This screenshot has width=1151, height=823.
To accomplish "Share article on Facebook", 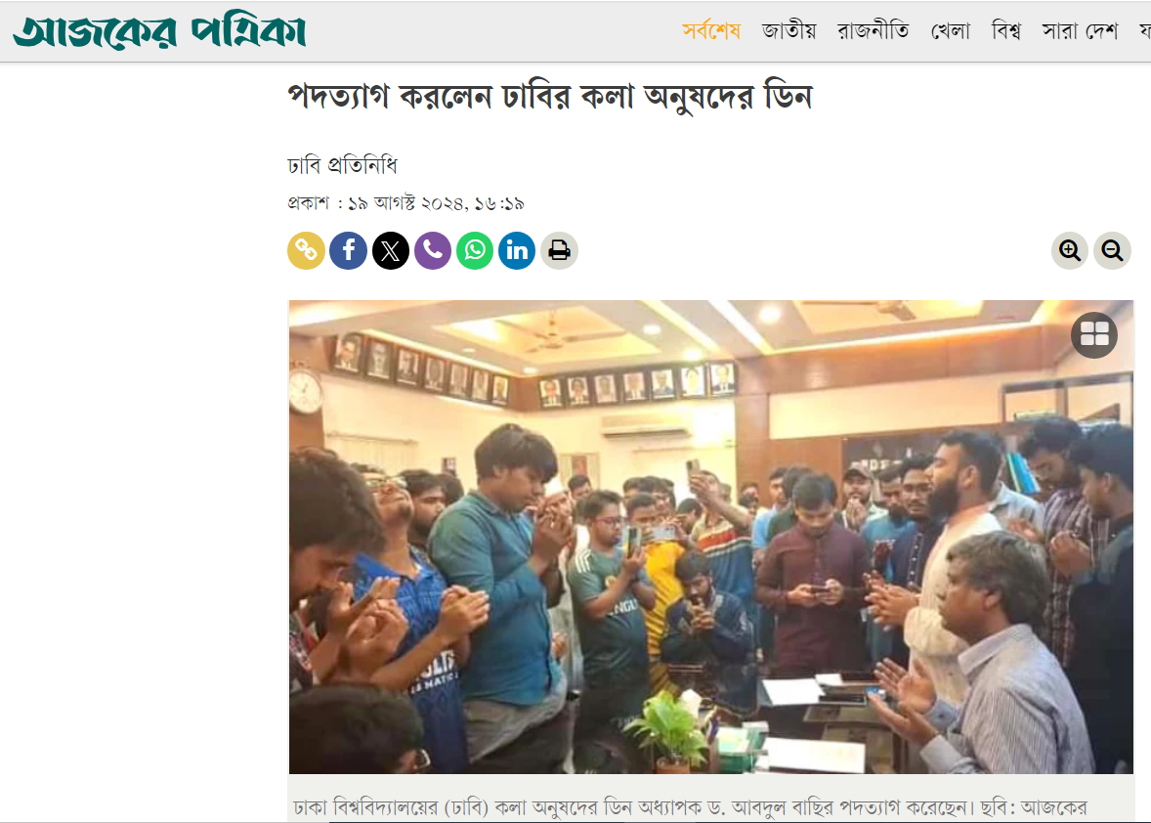I will point(349,251).
